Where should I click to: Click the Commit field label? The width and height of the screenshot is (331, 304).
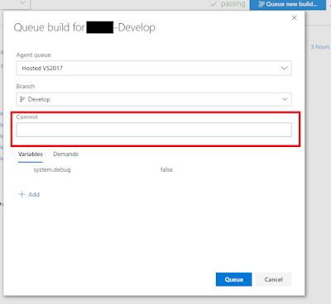tap(26, 117)
